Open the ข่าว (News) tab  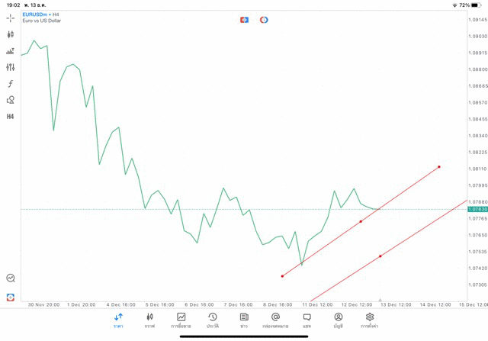(244, 320)
